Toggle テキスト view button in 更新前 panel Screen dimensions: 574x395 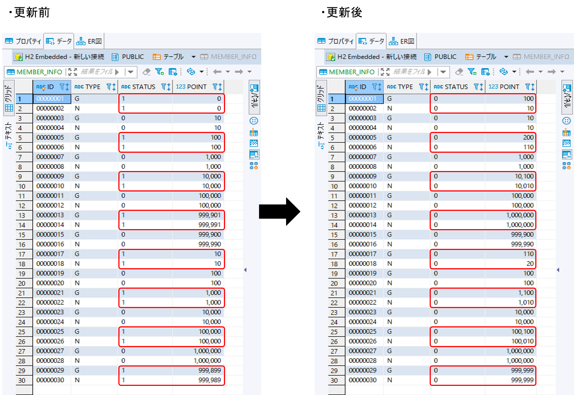9,136
